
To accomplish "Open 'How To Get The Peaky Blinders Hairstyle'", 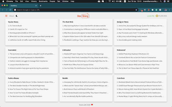I will tap(23, 93).
